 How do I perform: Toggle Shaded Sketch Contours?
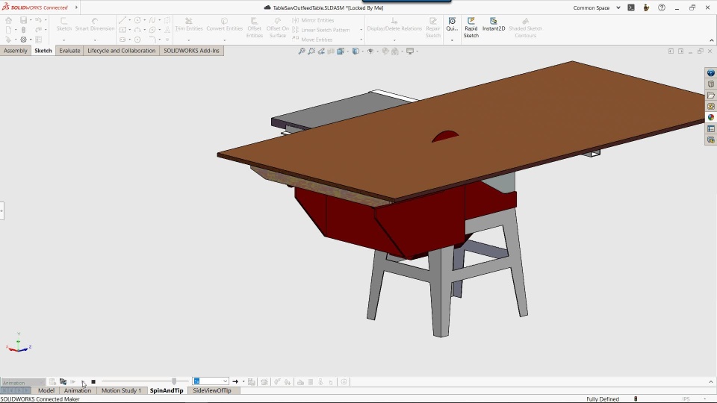click(x=525, y=28)
